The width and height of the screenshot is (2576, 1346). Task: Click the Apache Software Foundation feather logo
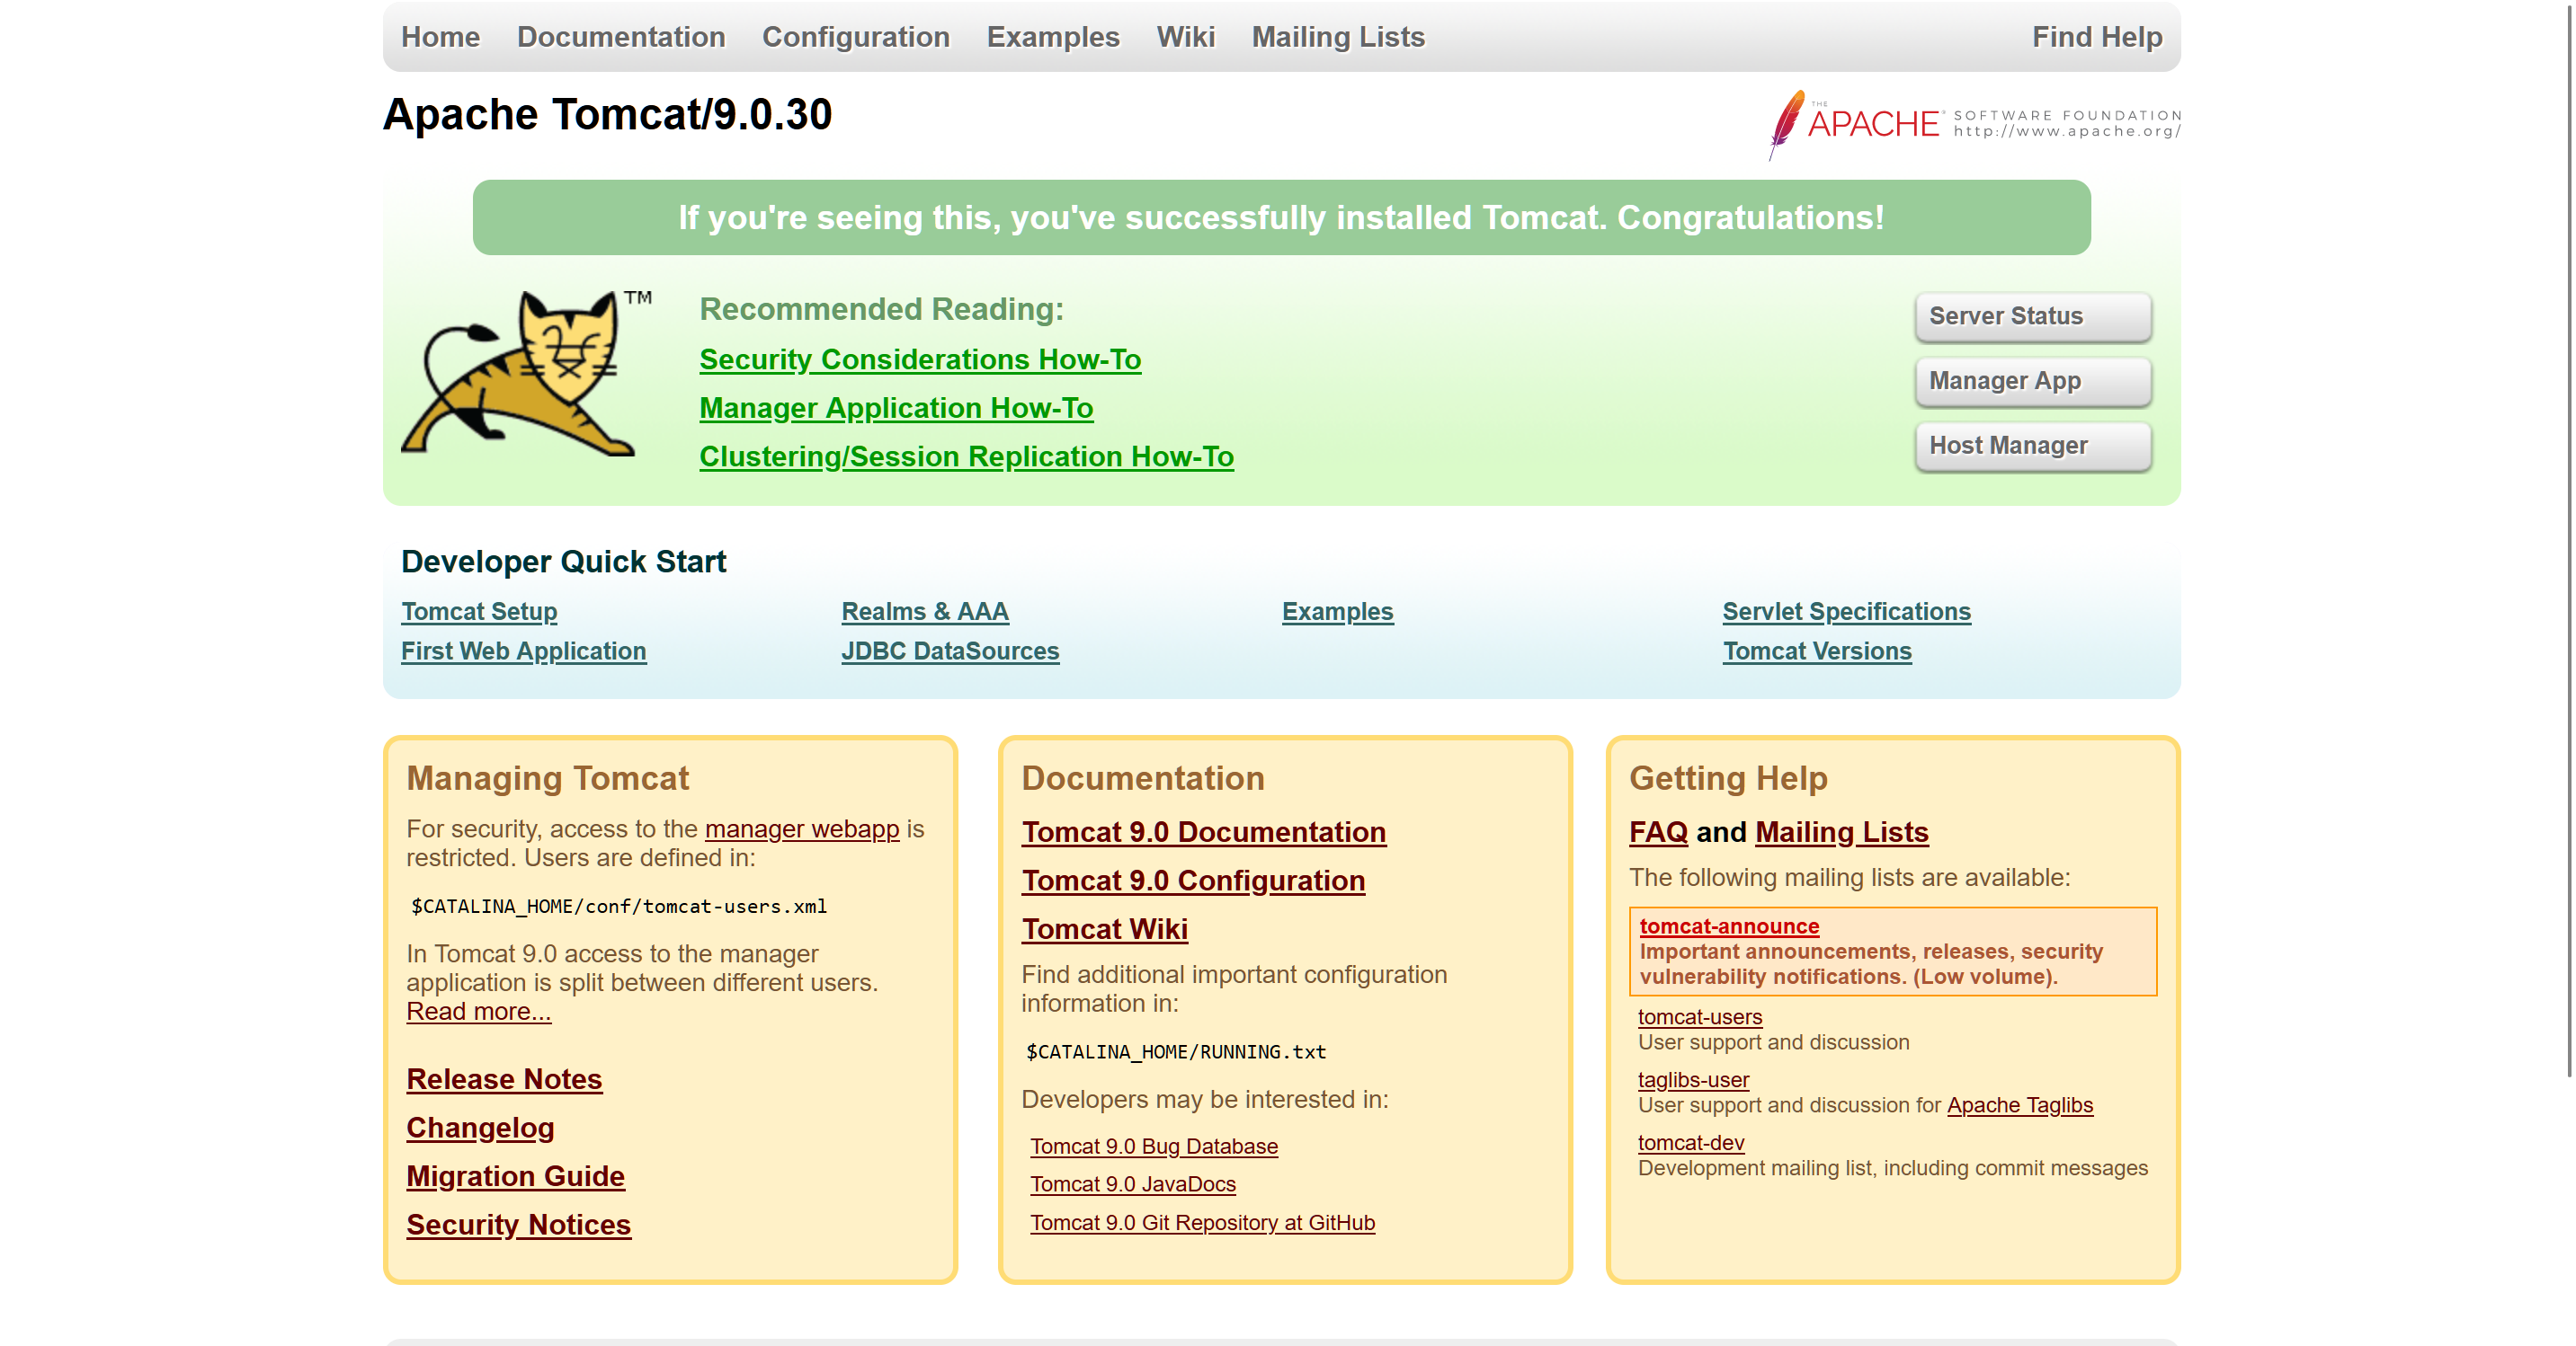tap(1975, 125)
